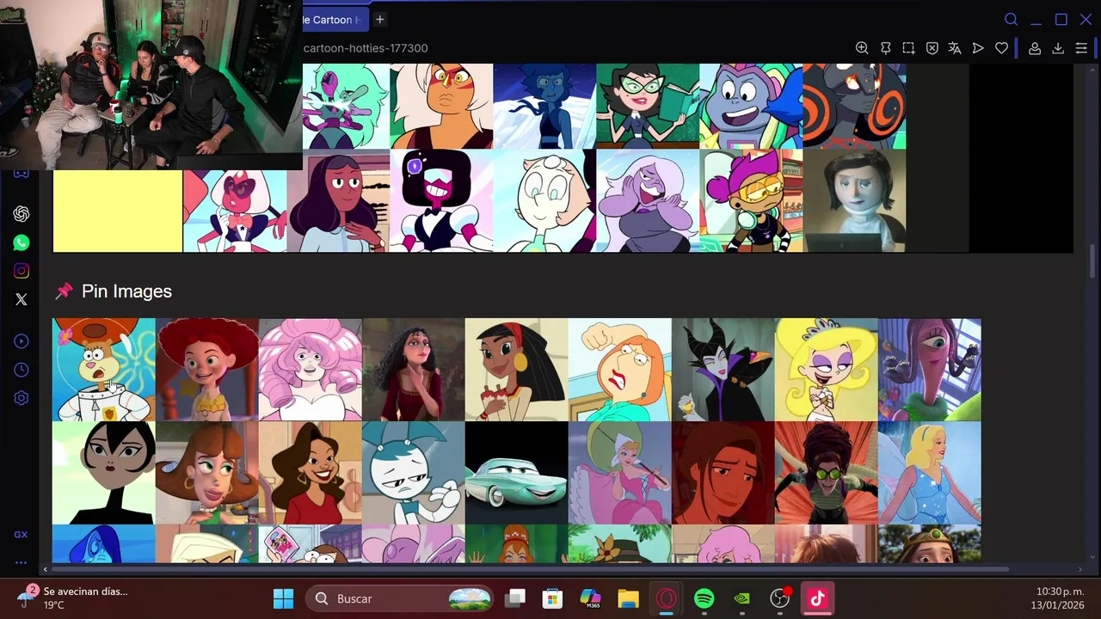Open ChatGPT in the Opera sidebar

(22, 214)
